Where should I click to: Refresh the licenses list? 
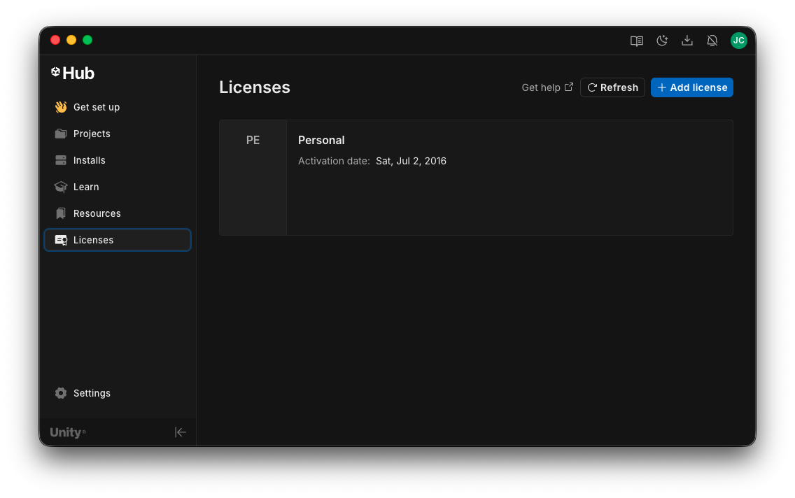(x=612, y=87)
